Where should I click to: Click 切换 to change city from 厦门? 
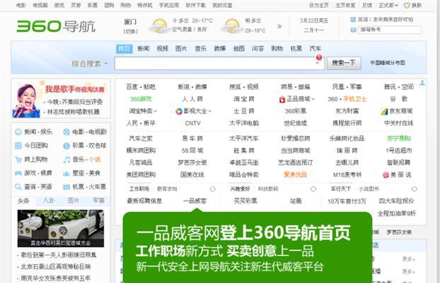click(130, 32)
